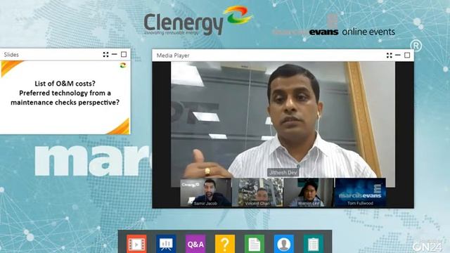Click the main speaker video feed

283,119
